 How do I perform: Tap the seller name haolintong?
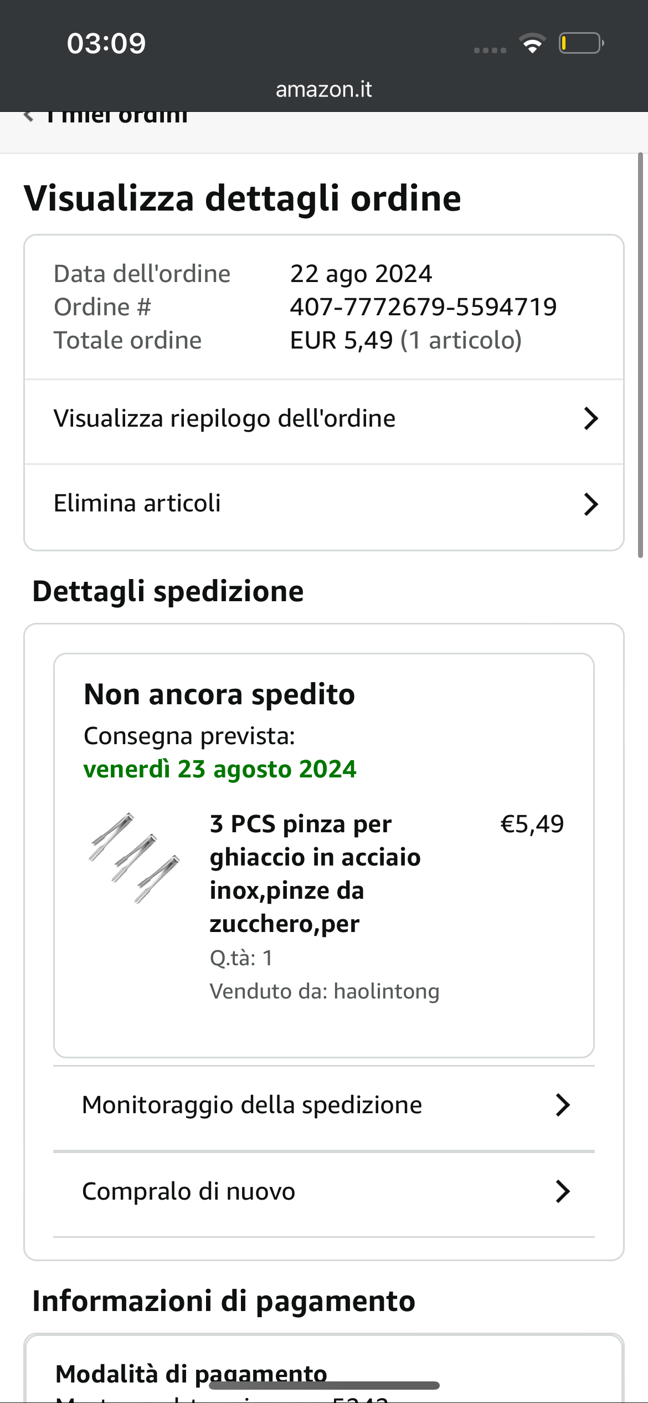click(386, 991)
